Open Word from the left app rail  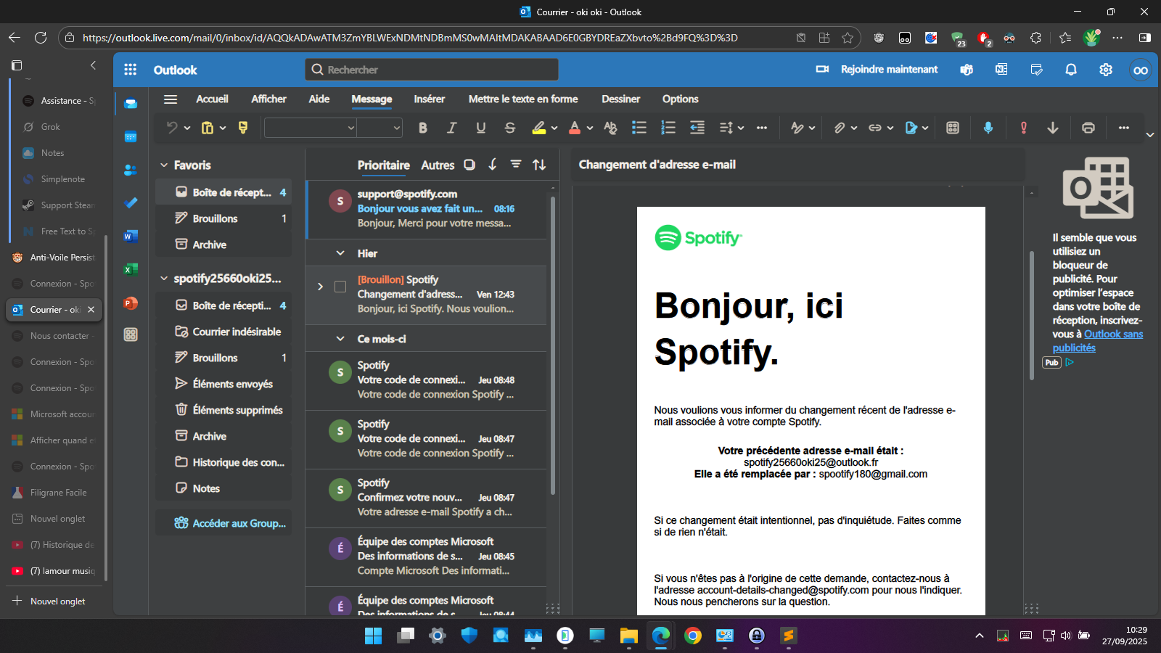click(x=131, y=236)
